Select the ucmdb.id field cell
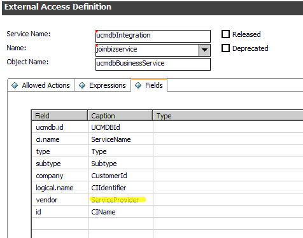Viewport: 303px width, 238px height. (60, 127)
